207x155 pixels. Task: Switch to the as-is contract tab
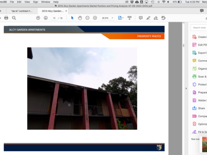click(x=22, y=11)
